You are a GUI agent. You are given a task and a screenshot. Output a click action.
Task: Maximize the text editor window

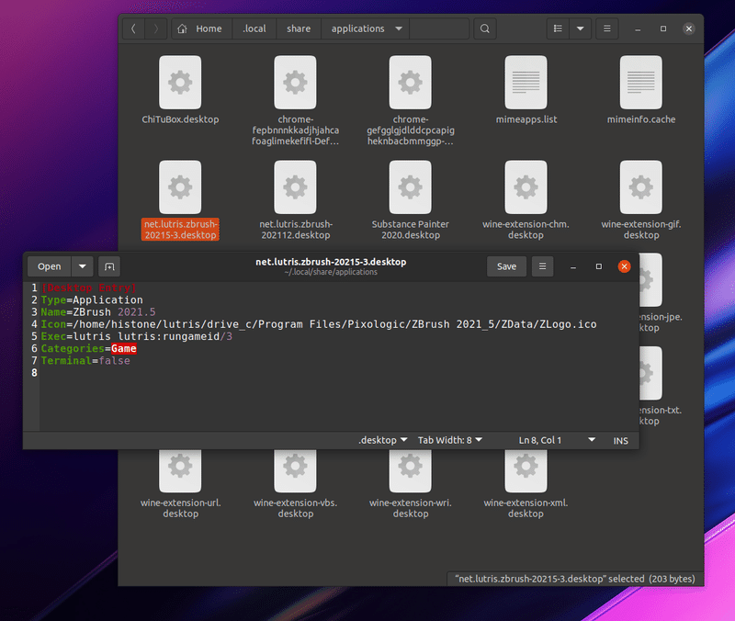click(x=599, y=266)
